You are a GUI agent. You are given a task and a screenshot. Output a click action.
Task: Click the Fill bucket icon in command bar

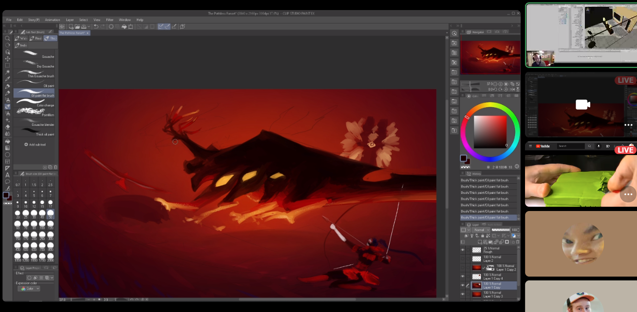pos(124,26)
